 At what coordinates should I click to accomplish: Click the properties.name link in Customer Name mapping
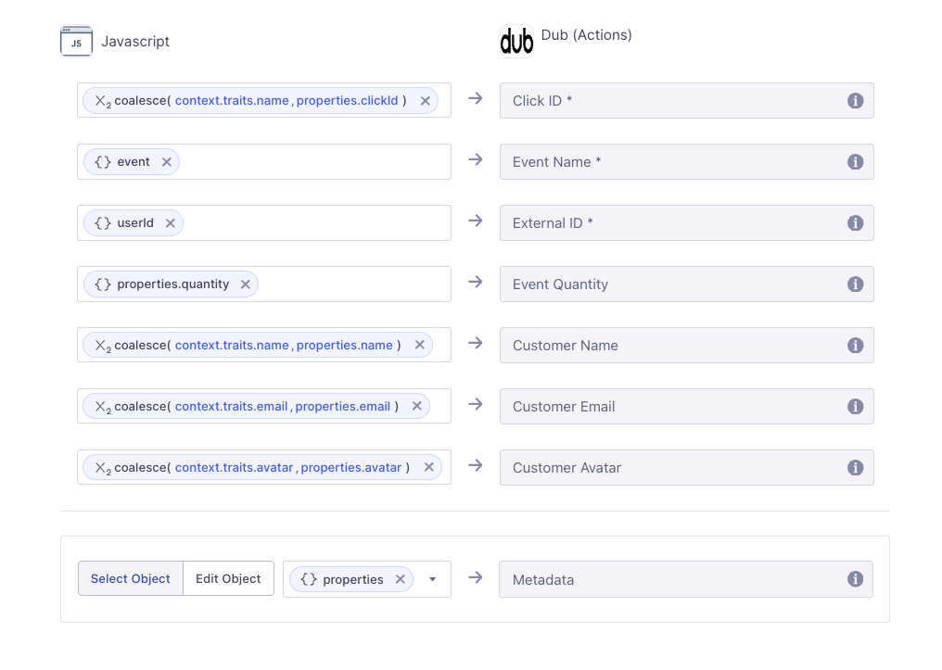(344, 345)
